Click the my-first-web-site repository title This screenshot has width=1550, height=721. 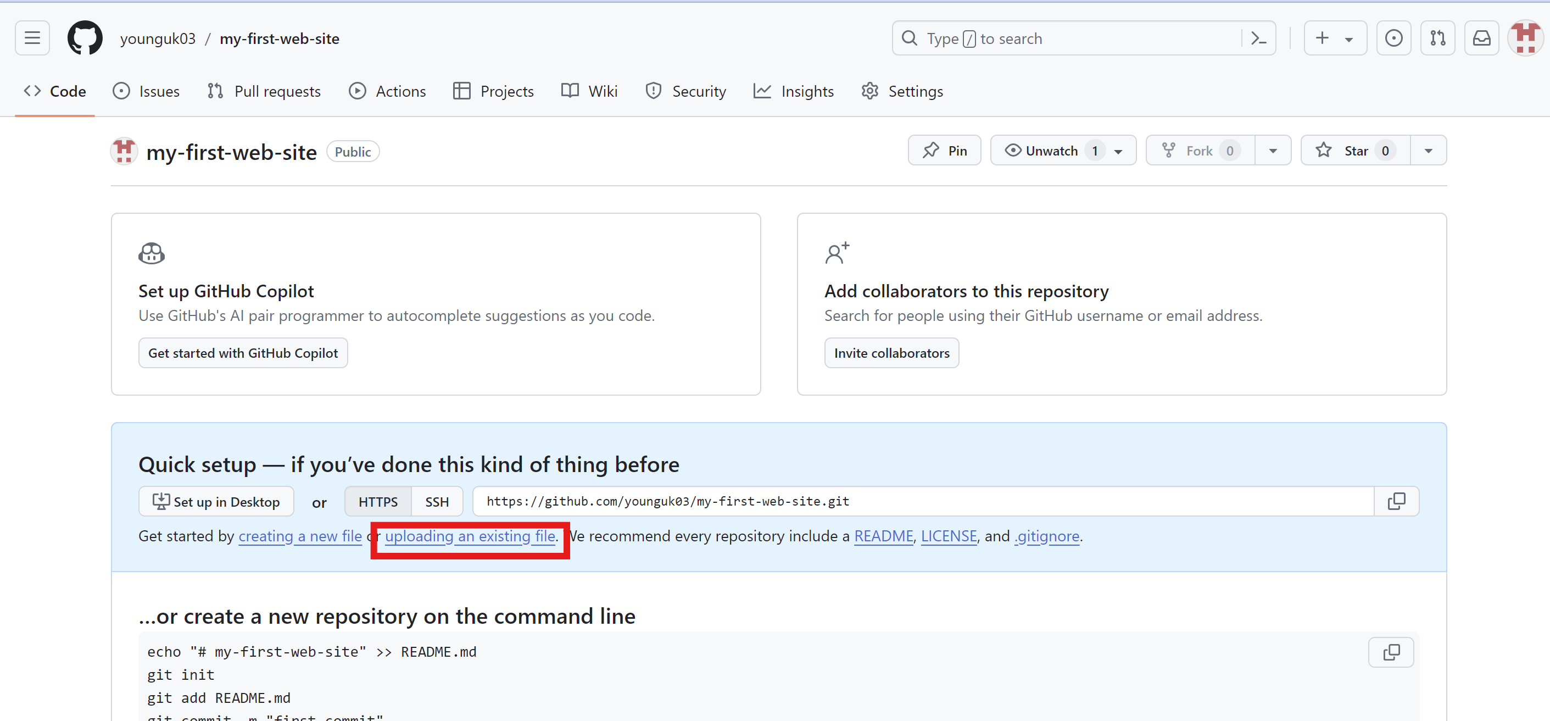[x=231, y=152]
